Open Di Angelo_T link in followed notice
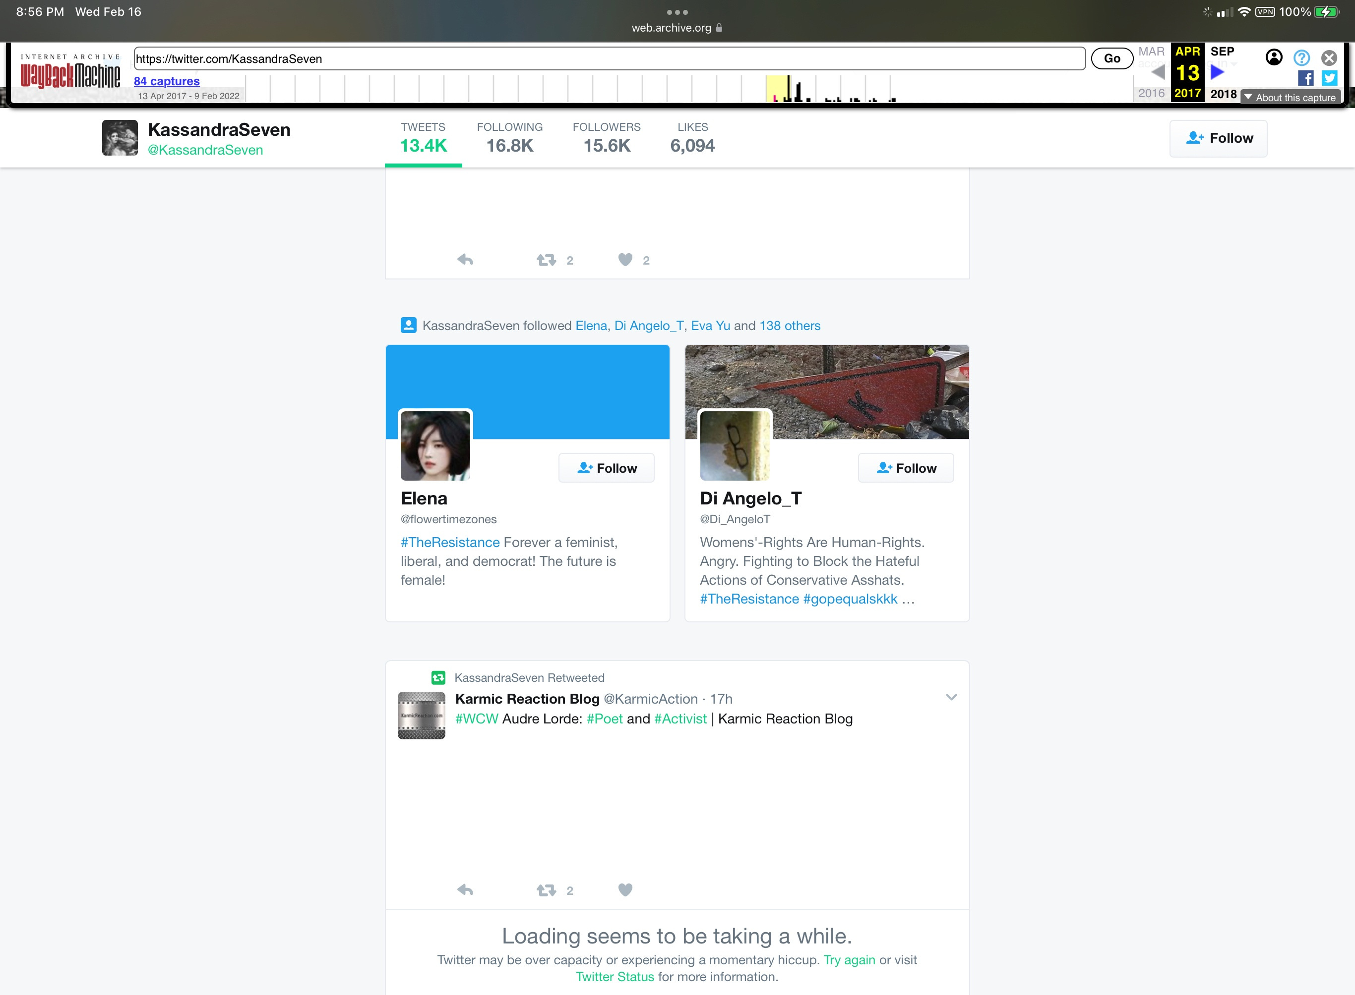 (x=649, y=326)
